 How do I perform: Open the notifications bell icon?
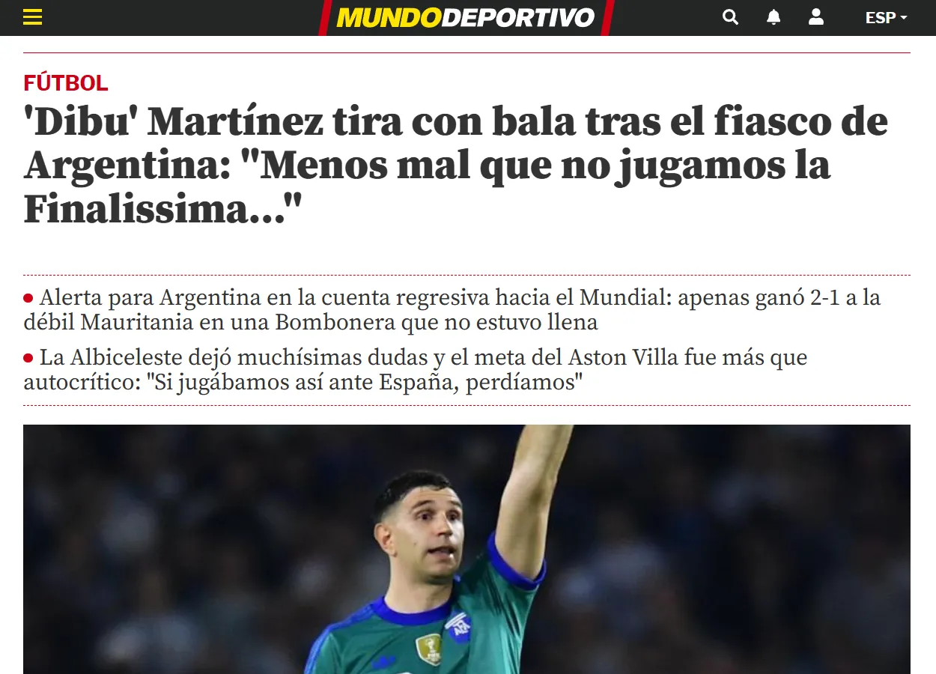(x=774, y=17)
